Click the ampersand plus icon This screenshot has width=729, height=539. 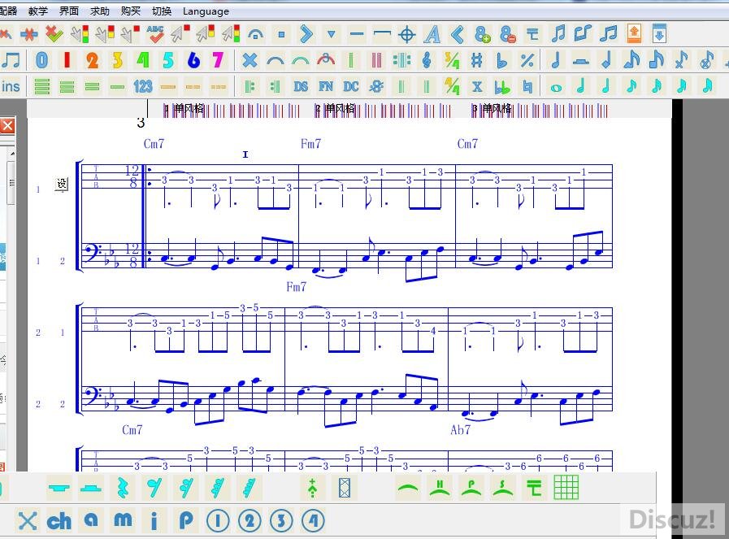click(x=483, y=34)
